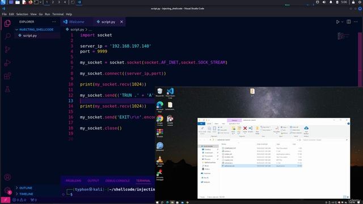Open dropdown arrow next to Run button
Image resolution: width=363 pixels, height=204 pixels.
(343, 22)
